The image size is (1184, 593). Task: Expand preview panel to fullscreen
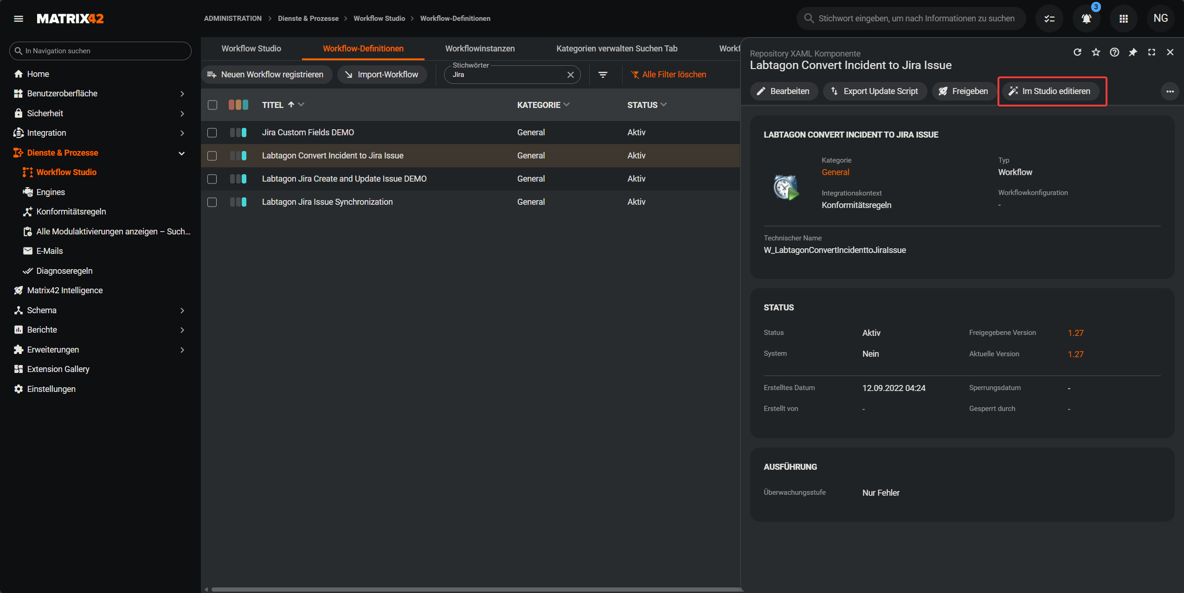[1152, 52]
